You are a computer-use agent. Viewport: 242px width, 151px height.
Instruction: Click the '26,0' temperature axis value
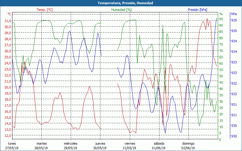(x=8, y=51)
